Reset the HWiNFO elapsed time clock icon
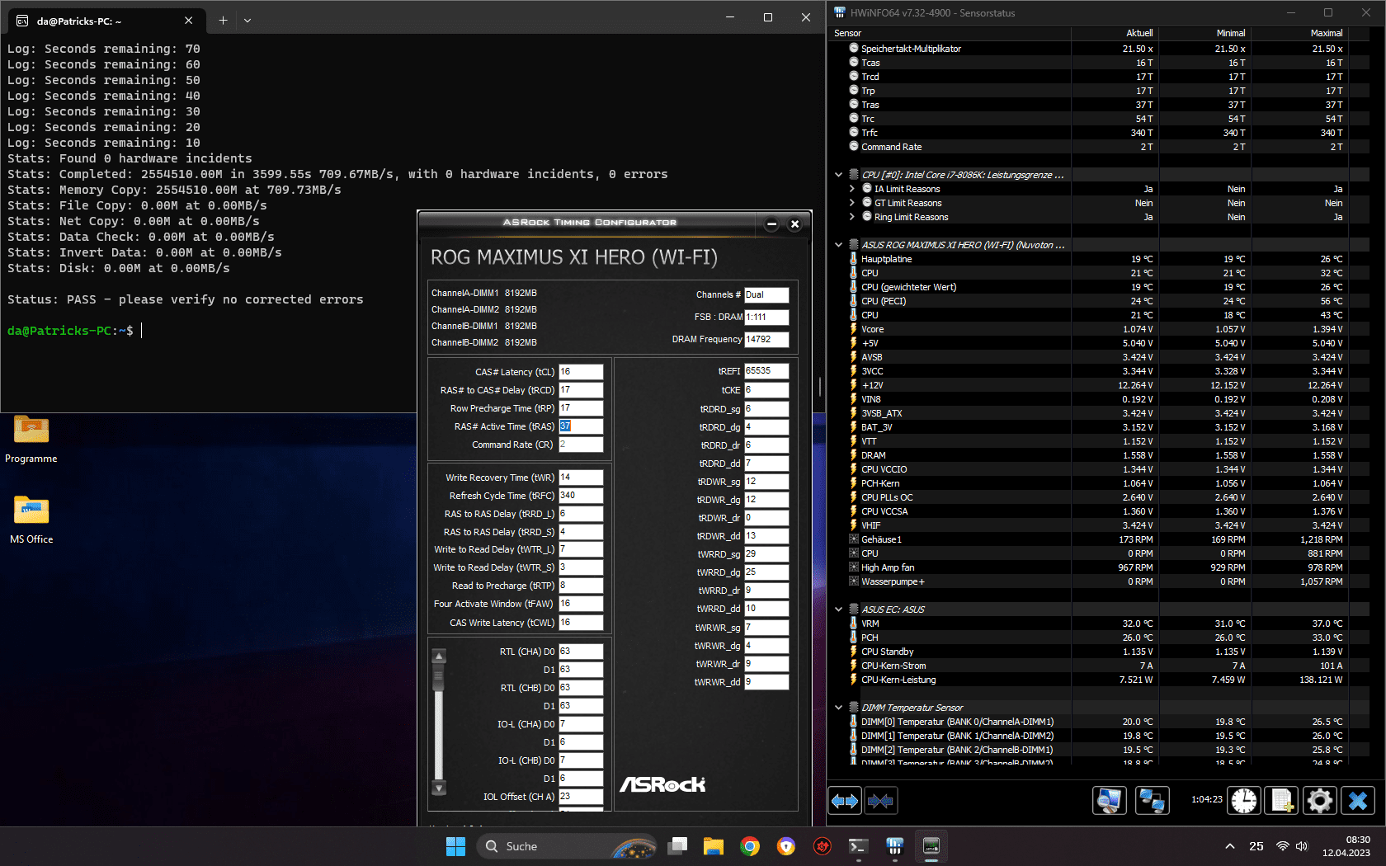The height and width of the screenshot is (866, 1386). click(1244, 801)
